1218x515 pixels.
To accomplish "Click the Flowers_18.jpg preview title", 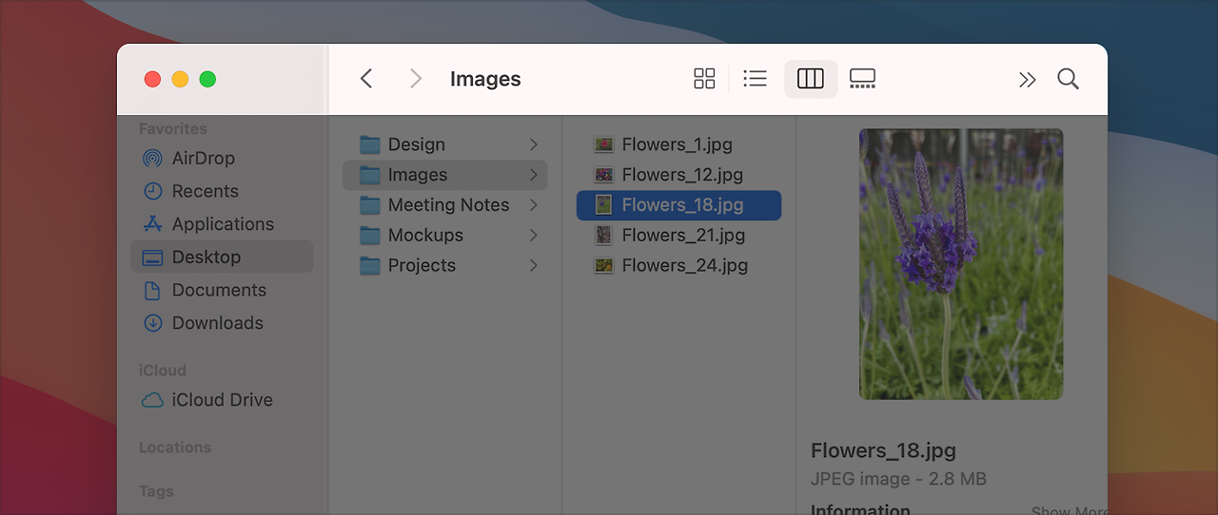I will [x=883, y=451].
